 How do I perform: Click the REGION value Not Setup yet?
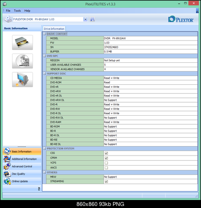point(112,60)
